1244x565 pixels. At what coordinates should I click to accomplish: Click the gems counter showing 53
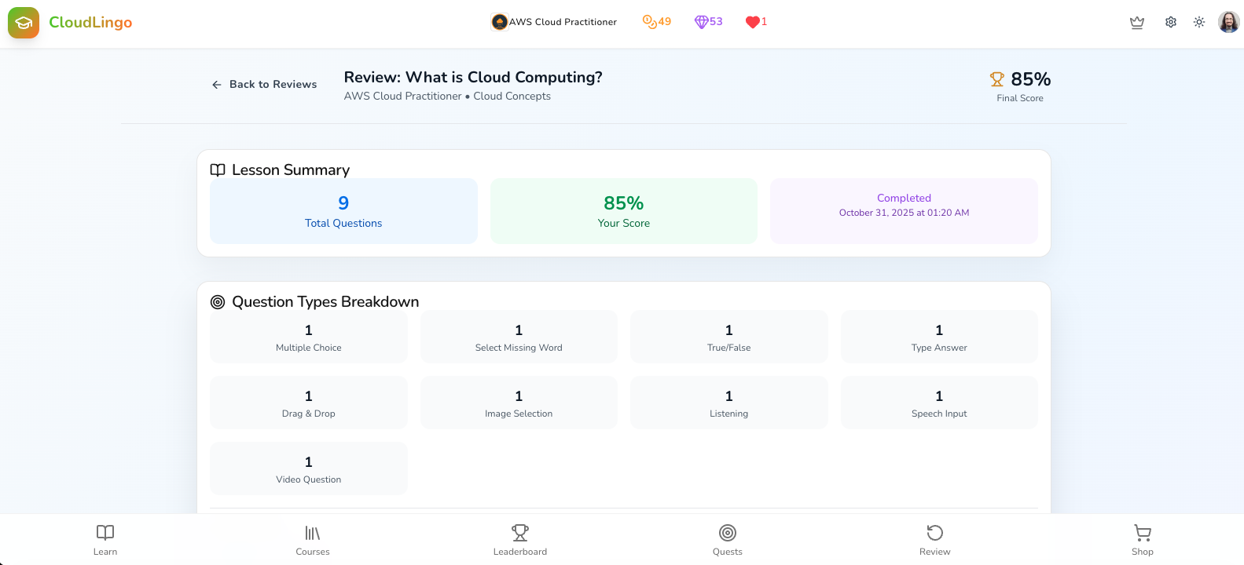[x=709, y=22]
